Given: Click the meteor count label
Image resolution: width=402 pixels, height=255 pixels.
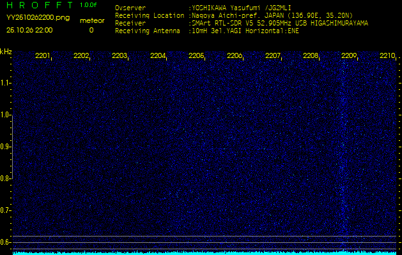Looking at the screenshot, I should pos(91,20).
